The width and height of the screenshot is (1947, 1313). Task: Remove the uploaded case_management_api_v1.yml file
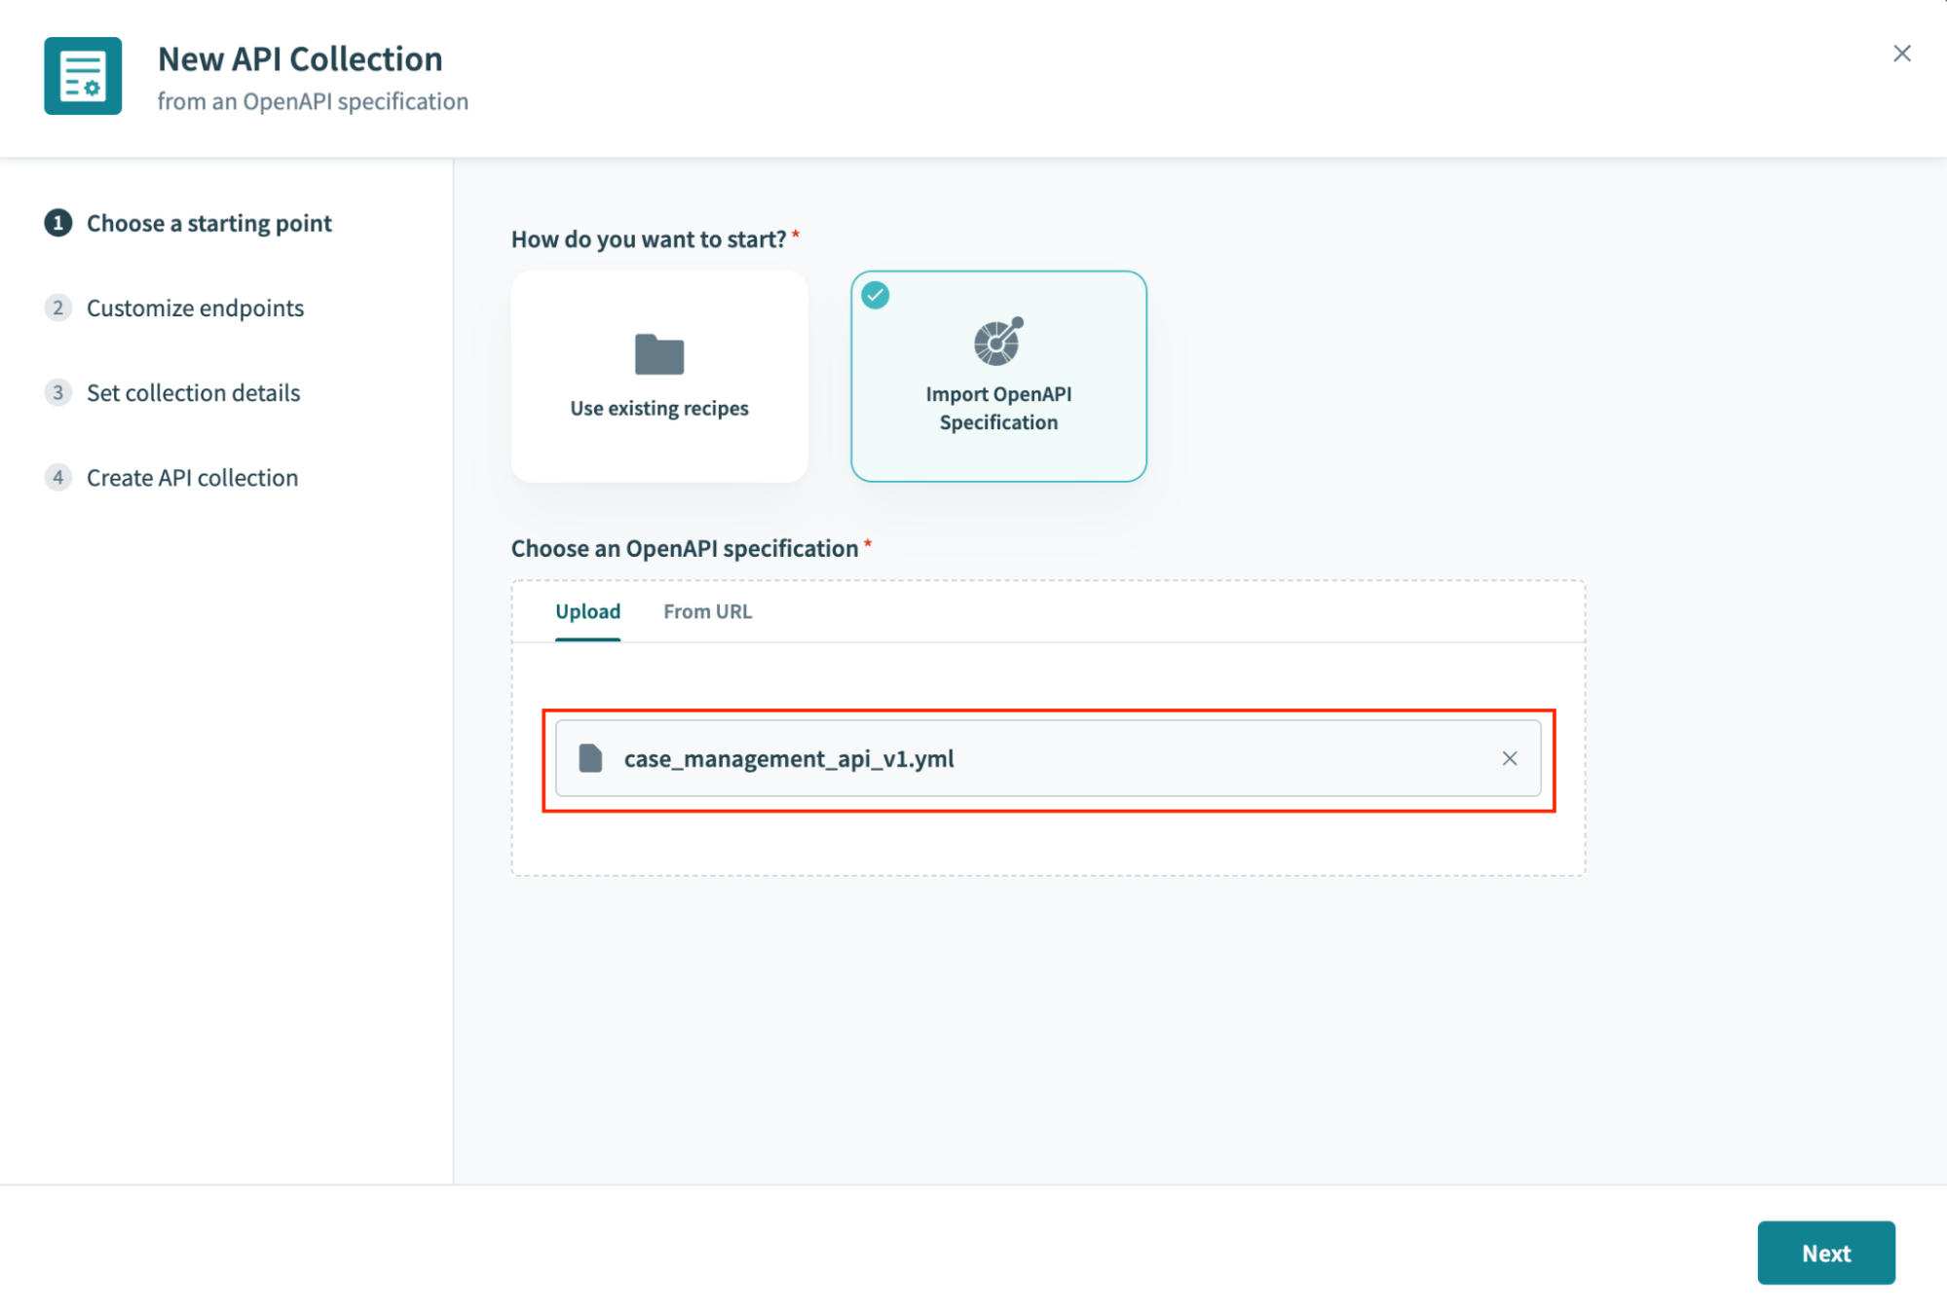(x=1509, y=757)
